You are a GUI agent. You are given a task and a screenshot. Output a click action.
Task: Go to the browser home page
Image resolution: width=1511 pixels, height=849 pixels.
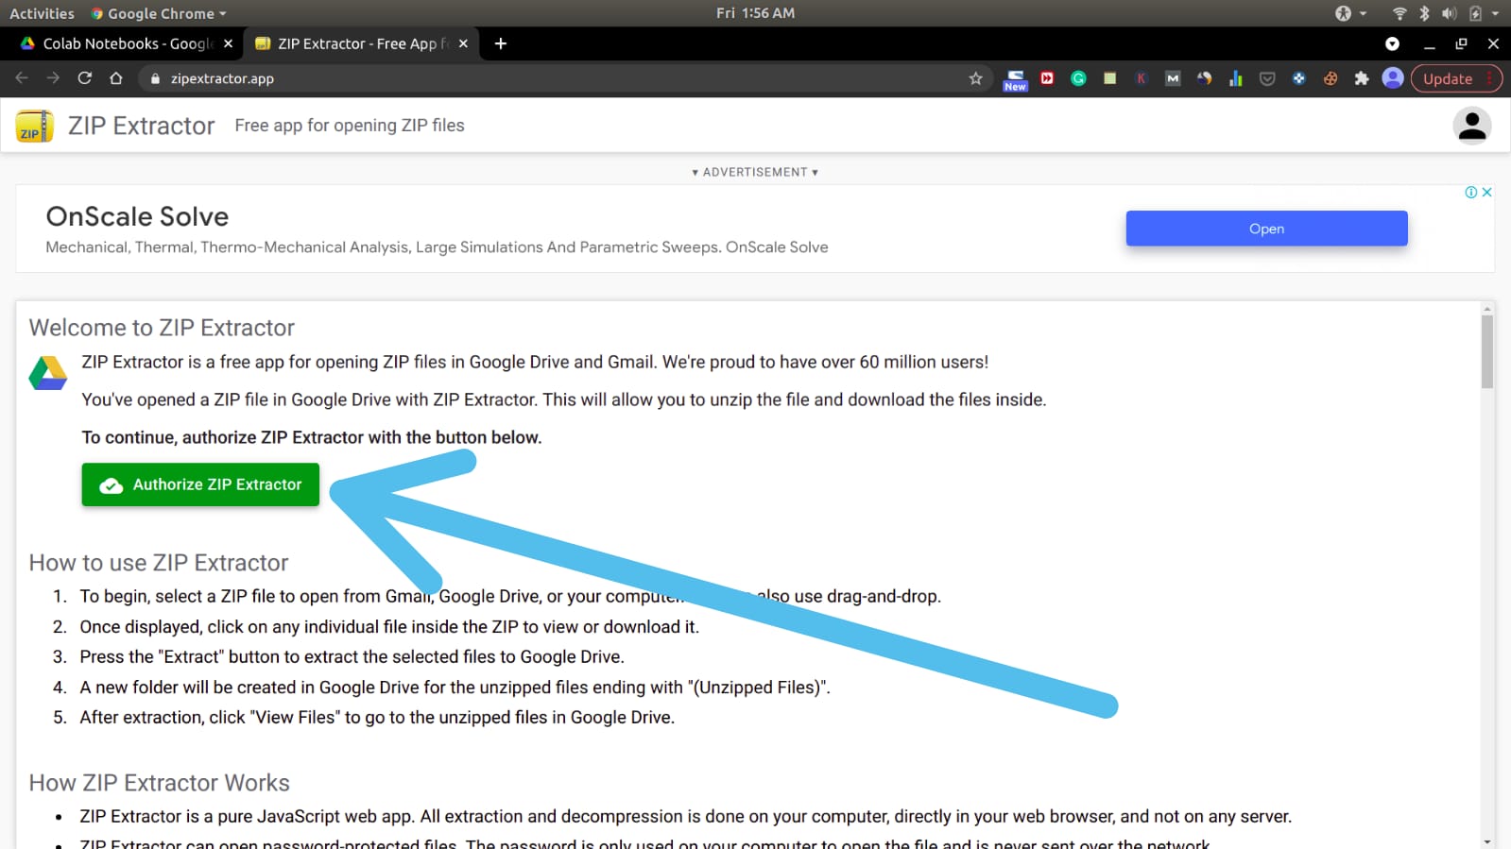pyautogui.click(x=116, y=78)
